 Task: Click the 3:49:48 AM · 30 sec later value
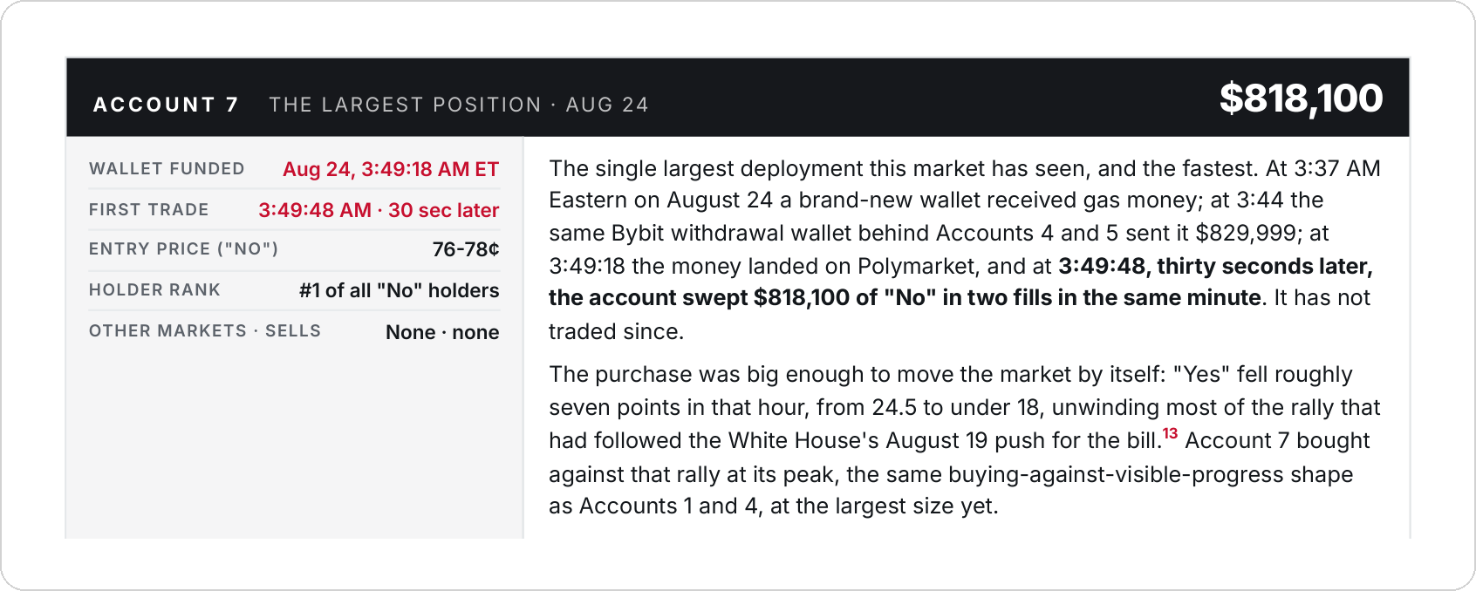pos(379,210)
